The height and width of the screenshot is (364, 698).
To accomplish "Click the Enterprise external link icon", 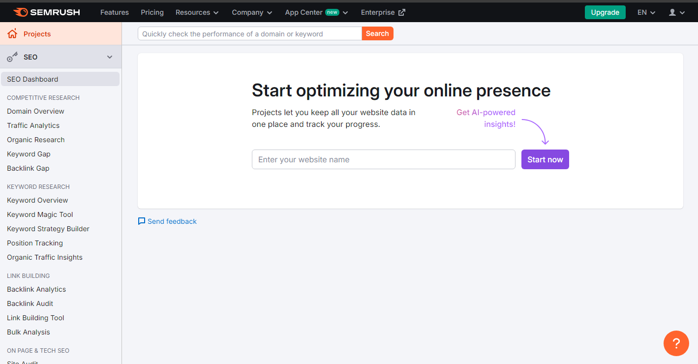I will click(x=401, y=12).
